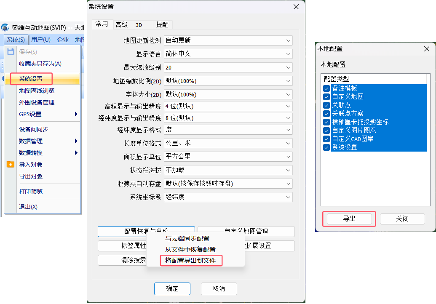This screenshot has width=436, height=304.
Task: Open the 字体大小(2D) dropdown
Action: 228,94
